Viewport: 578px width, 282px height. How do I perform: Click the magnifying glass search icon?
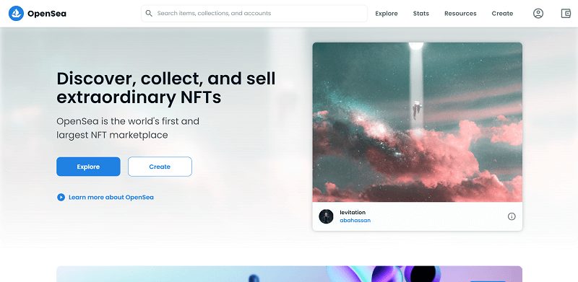[x=149, y=13]
